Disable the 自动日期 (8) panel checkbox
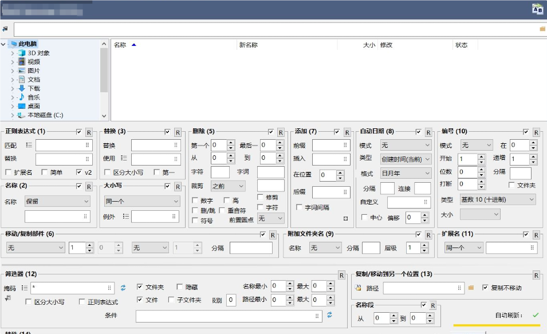The image size is (547, 334). coord(418,132)
